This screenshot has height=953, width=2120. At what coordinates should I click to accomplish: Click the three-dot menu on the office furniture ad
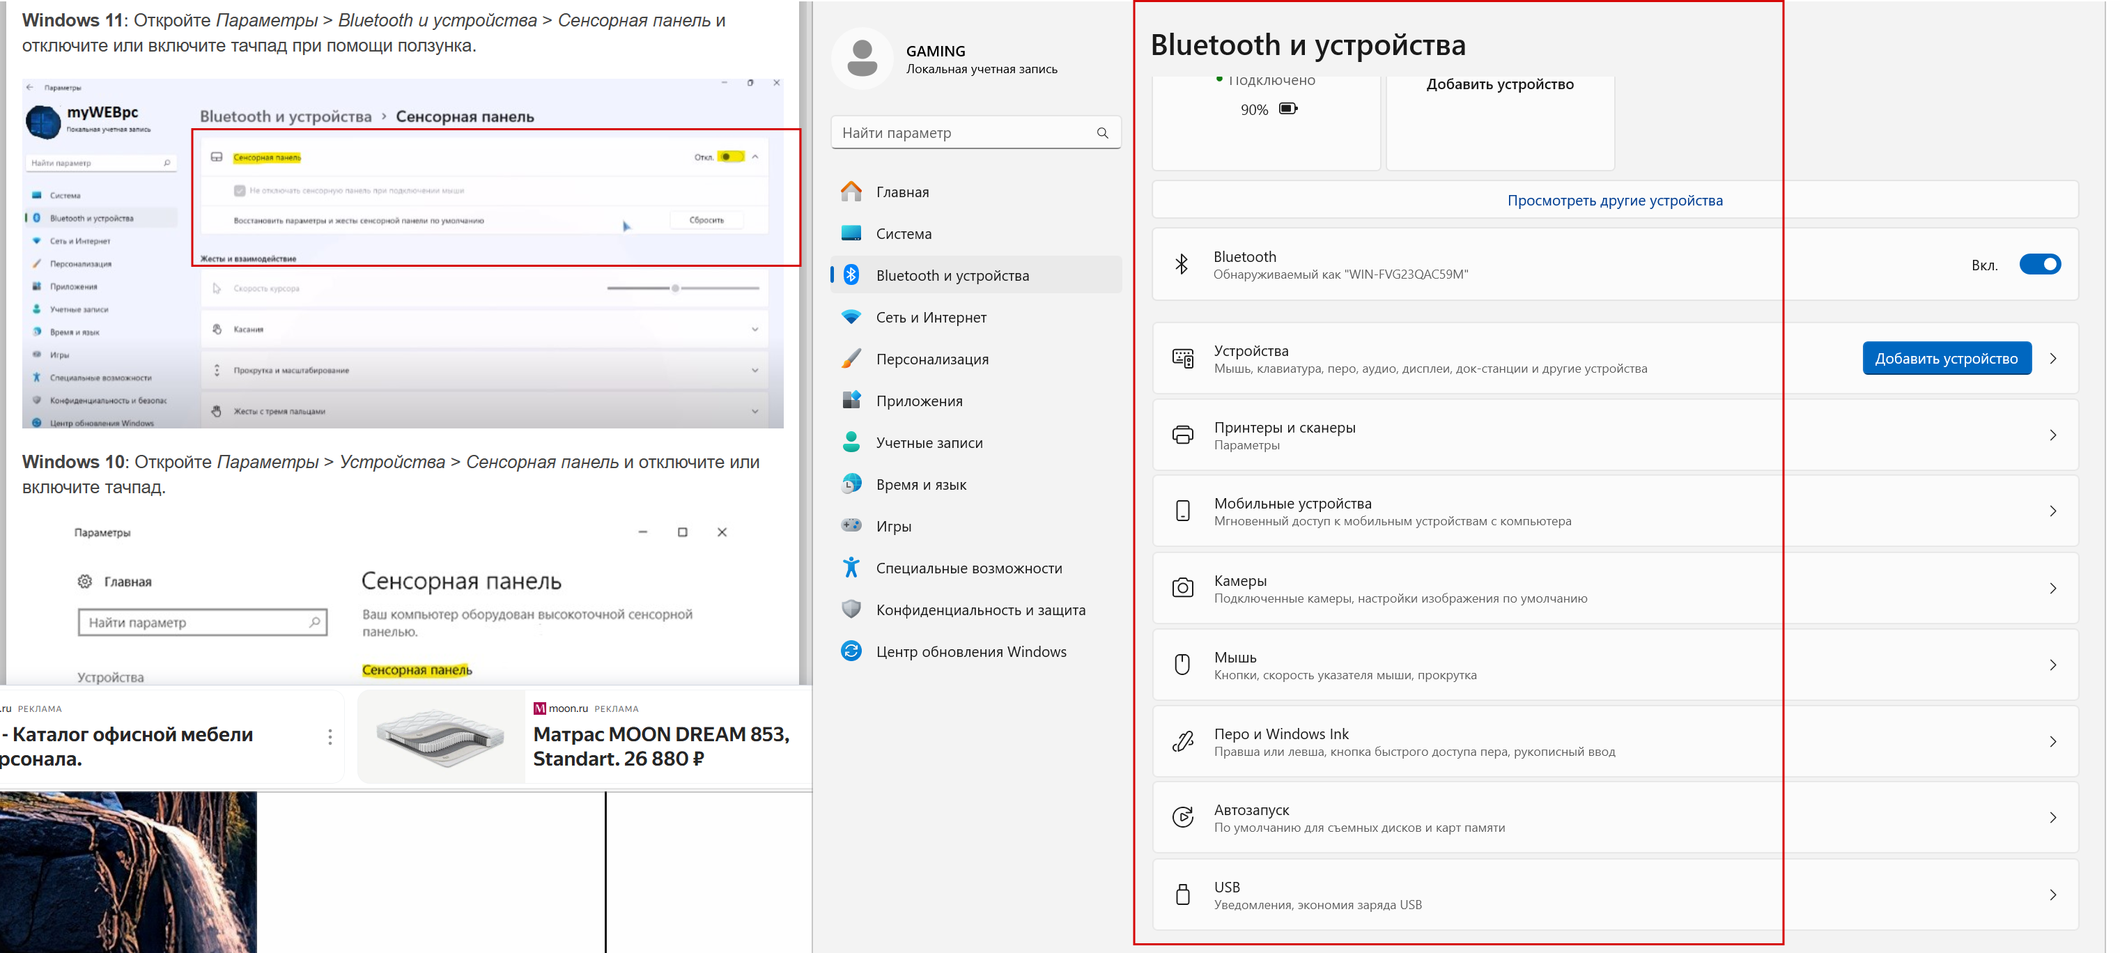point(330,736)
